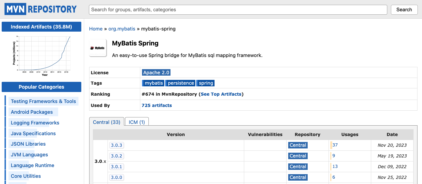
Task: Click the persistence tag
Action: coord(180,83)
